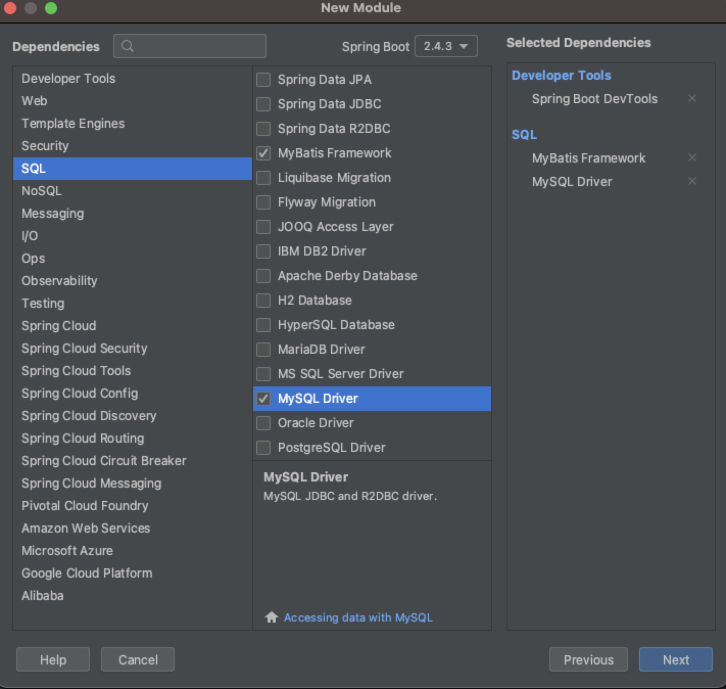Choose the Developer Tools category
Viewport: 726px width, 689px height.
(x=68, y=78)
